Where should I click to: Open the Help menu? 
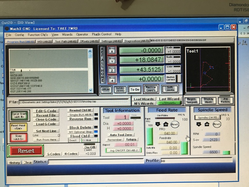pos(118,34)
